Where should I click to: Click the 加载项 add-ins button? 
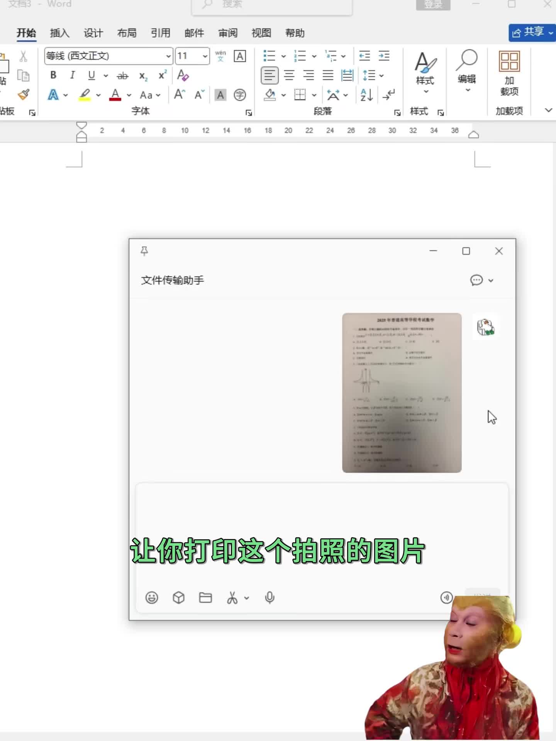pos(509,73)
